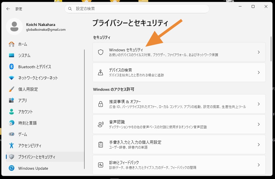Maximize the Settings window
The image size is (275, 179).
(253, 6)
